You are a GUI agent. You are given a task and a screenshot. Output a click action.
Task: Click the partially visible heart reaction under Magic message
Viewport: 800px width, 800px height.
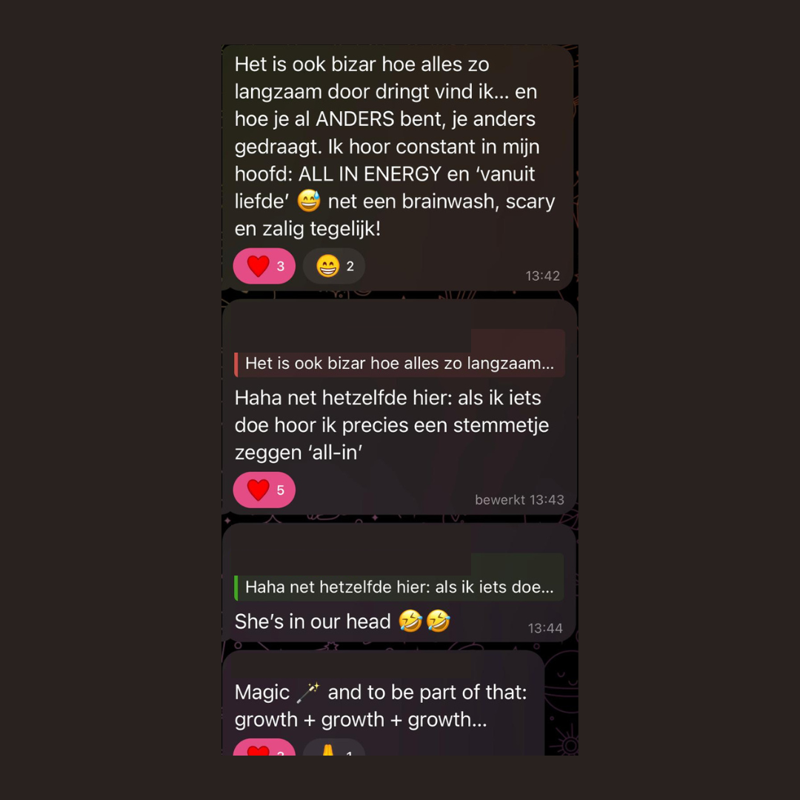point(264,747)
